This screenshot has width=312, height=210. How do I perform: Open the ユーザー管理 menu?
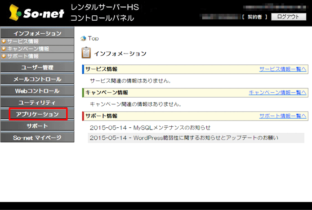37,67
